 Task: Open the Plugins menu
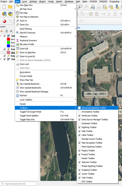tap(42, 2)
